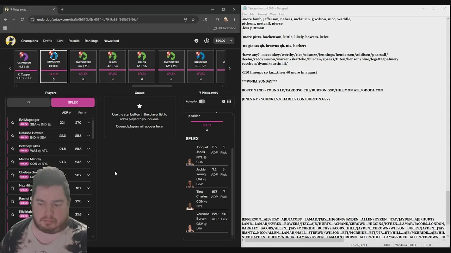Reload the page in Chrome
The height and width of the screenshot is (253, 451).
[22, 19]
